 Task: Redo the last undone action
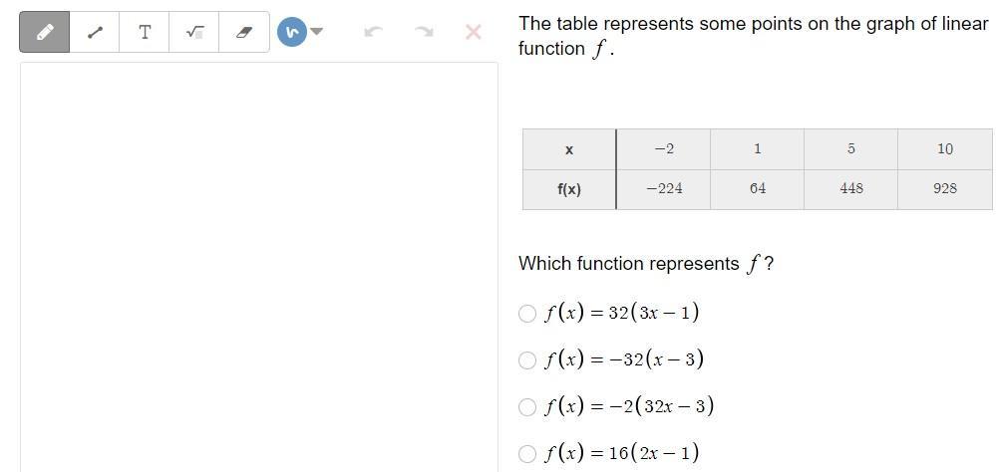click(x=424, y=32)
